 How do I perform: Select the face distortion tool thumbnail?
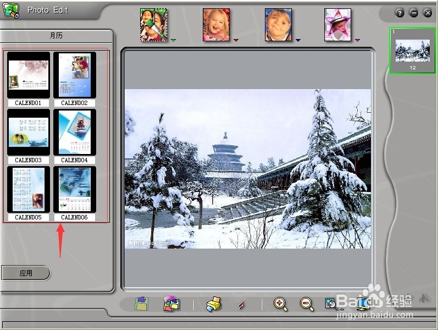coord(278,25)
